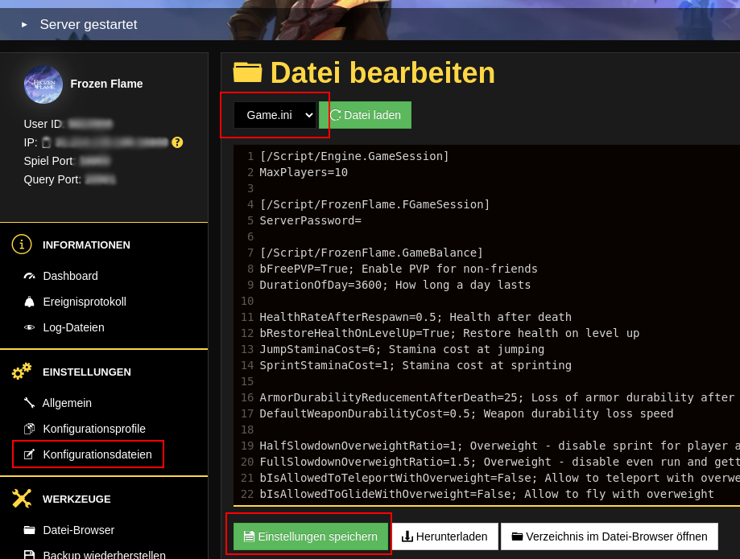
Task: Save with Einstellungen speichern button
Action: pos(310,536)
